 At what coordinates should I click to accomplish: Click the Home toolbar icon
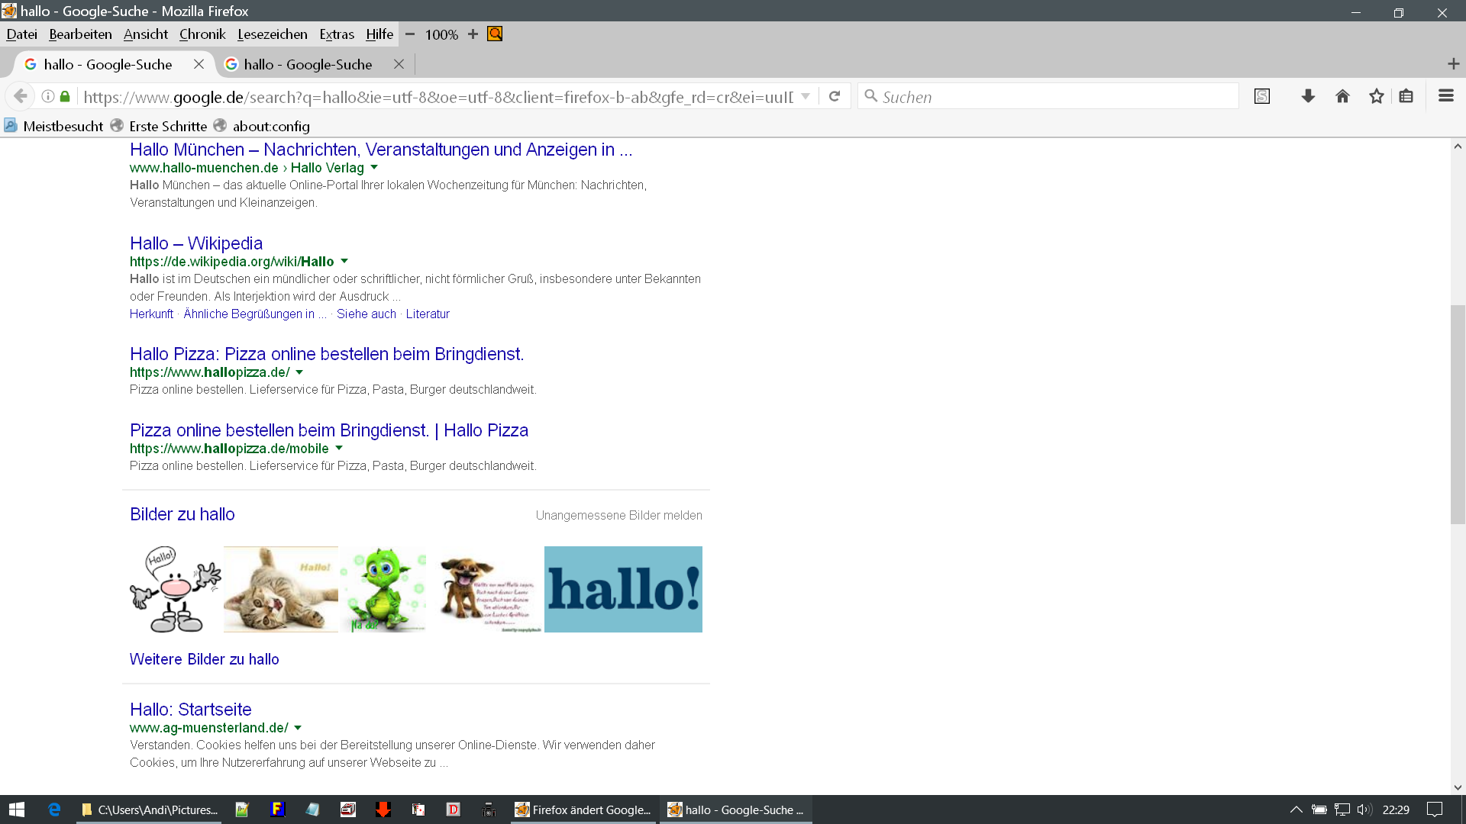point(1342,96)
